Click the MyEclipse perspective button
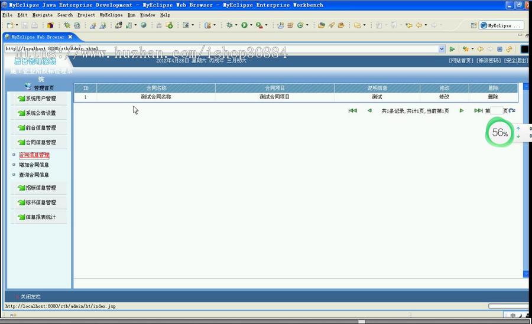This screenshot has height=324, width=532. pos(501,25)
